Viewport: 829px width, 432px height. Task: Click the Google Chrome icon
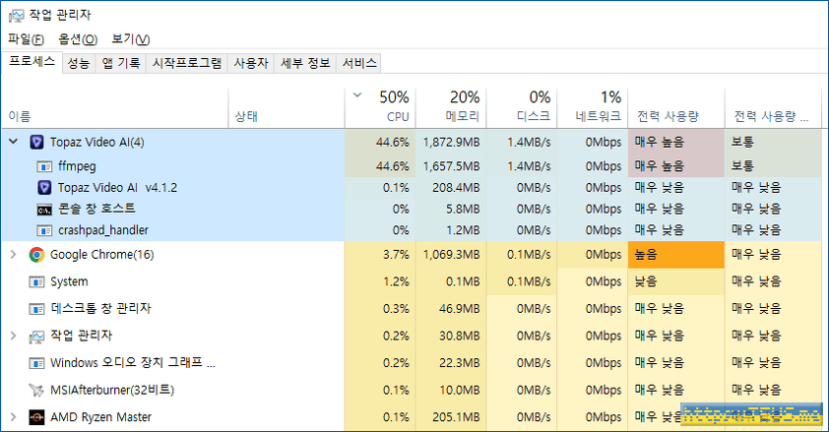(36, 255)
